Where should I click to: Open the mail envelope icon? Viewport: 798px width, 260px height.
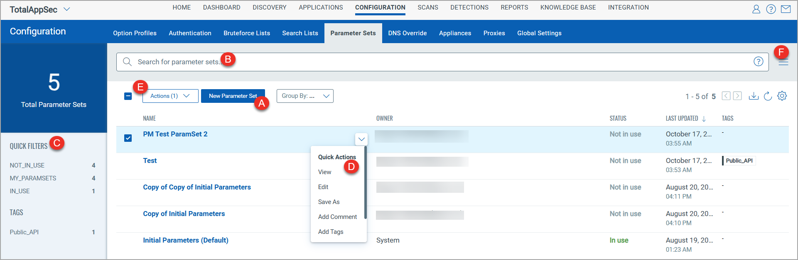[786, 9]
